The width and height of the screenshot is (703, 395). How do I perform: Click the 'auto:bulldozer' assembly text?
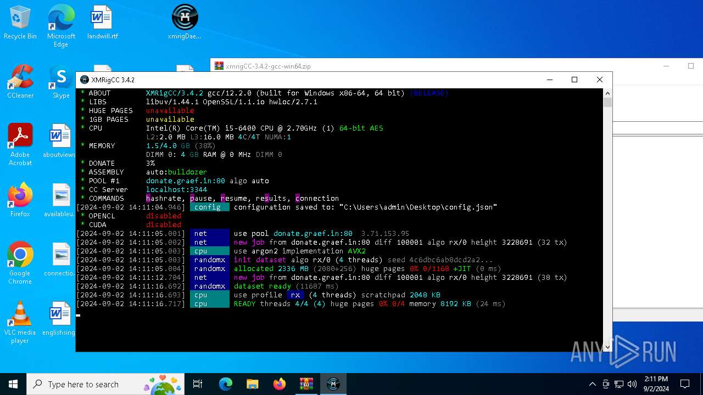(x=176, y=172)
